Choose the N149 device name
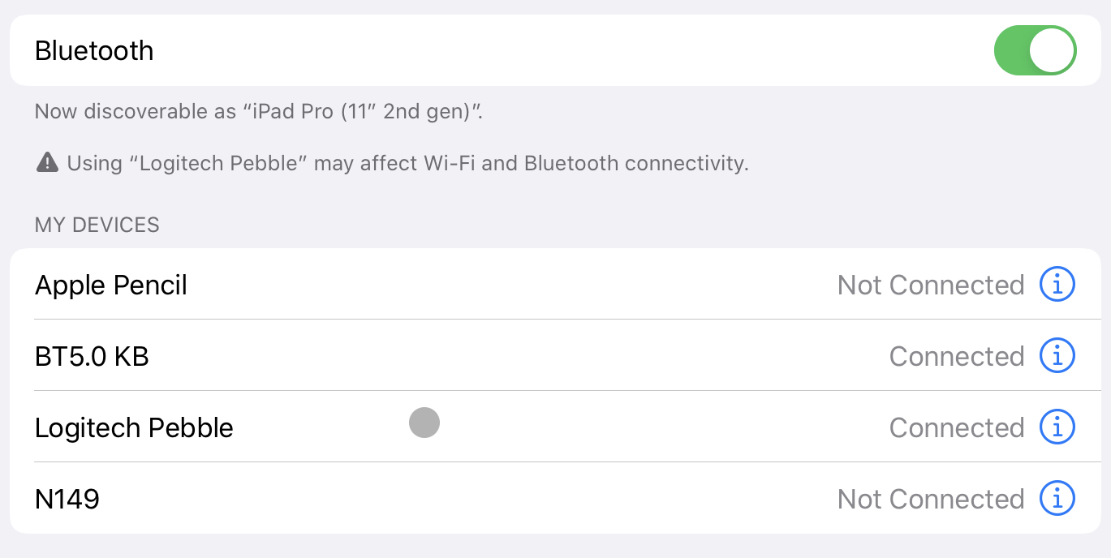1111x558 pixels. click(x=67, y=499)
